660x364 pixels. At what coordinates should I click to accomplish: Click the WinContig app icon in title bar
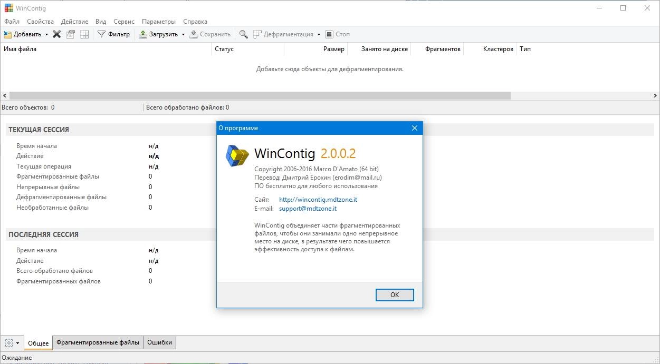[8, 8]
